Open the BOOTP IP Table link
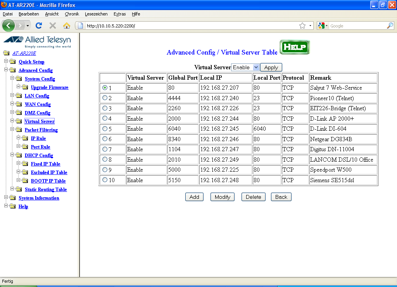Image resolution: width=397 pixels, height=287 pixels. coord(48,181)
